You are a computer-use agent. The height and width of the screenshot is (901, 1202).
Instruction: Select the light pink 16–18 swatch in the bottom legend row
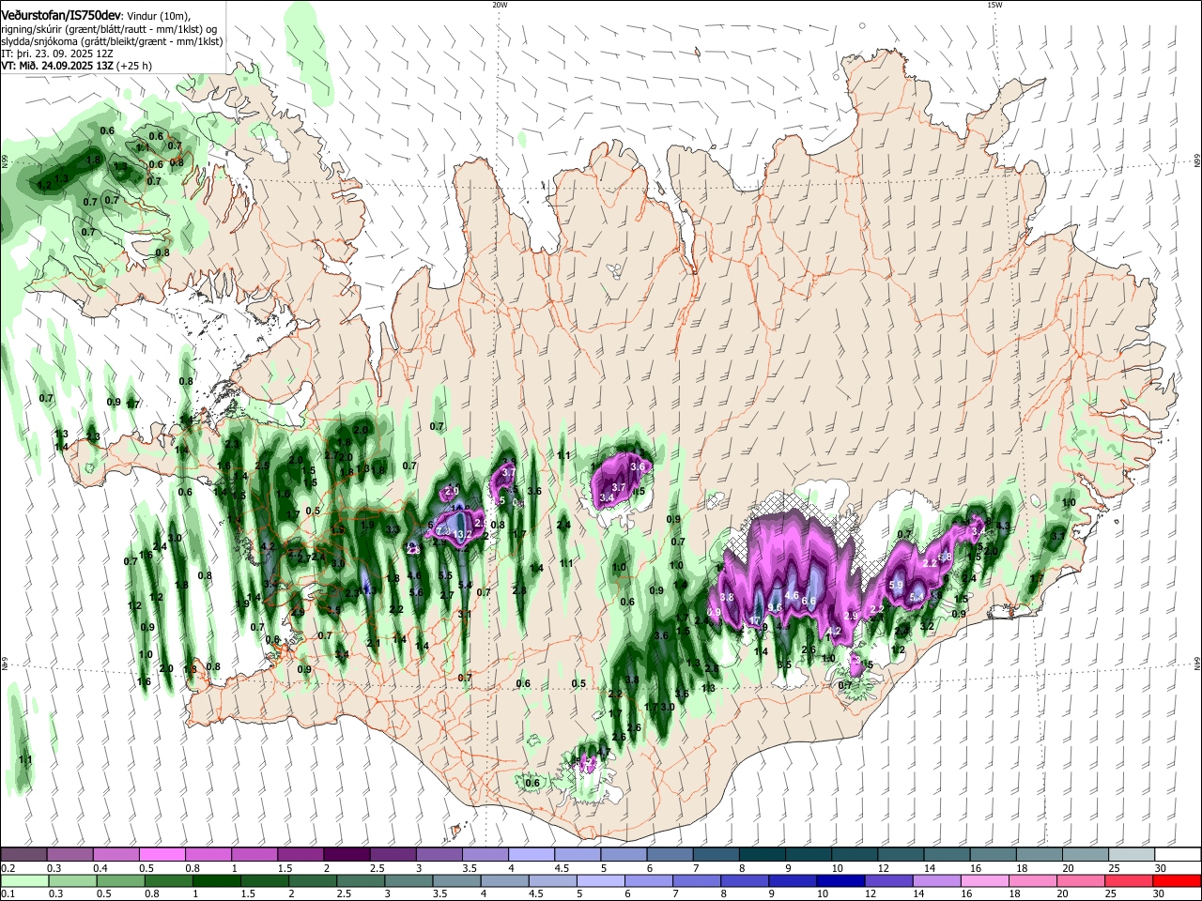983,881
